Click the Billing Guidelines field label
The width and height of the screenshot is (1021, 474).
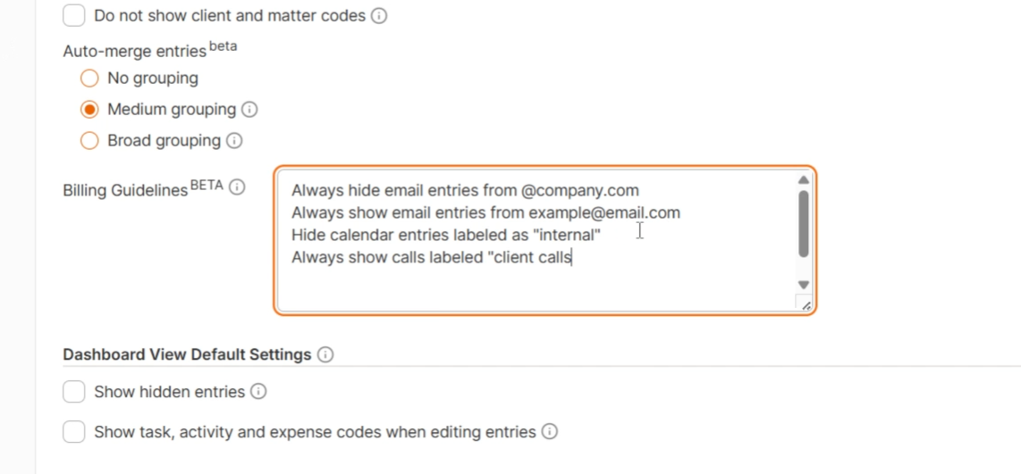[125, 190]
